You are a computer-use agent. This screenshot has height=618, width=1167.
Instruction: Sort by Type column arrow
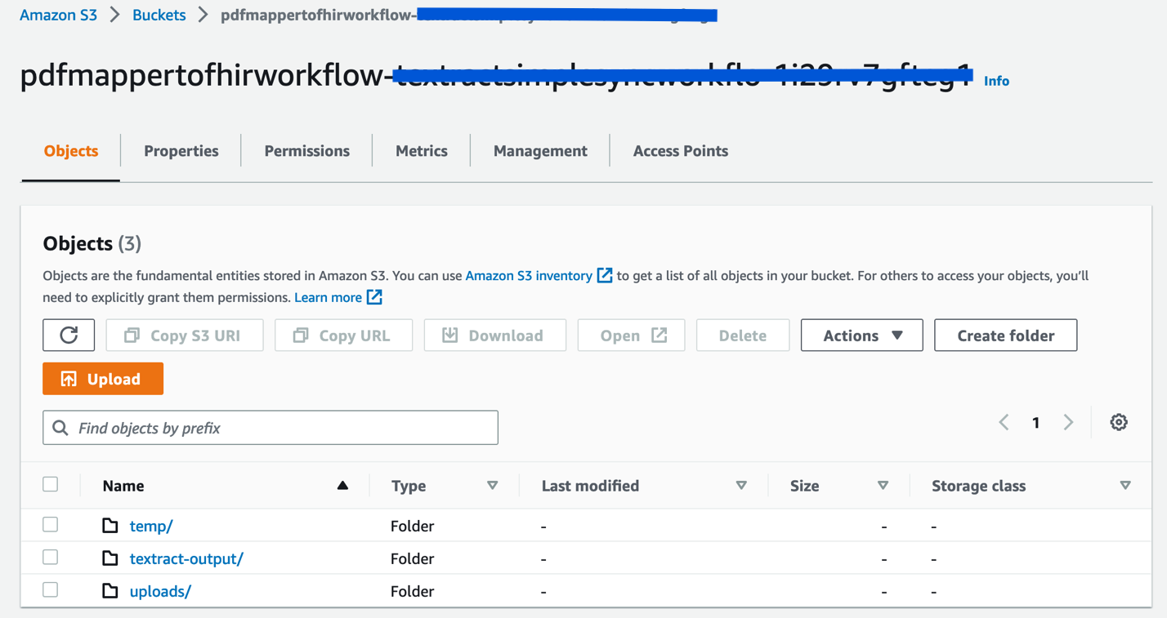[x=492, y=486]
